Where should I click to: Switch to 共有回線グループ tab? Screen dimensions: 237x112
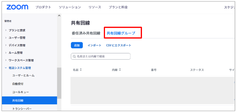coord(121,33)
